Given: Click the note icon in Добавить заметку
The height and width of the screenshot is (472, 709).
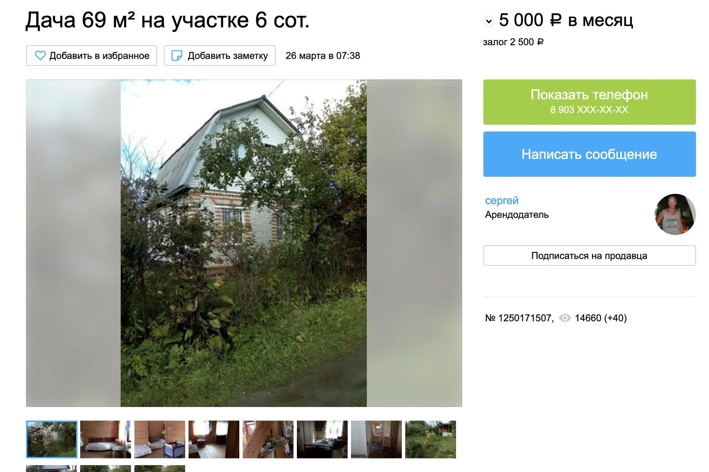Looking at the screenshot, I should click(x=177, y=56).
